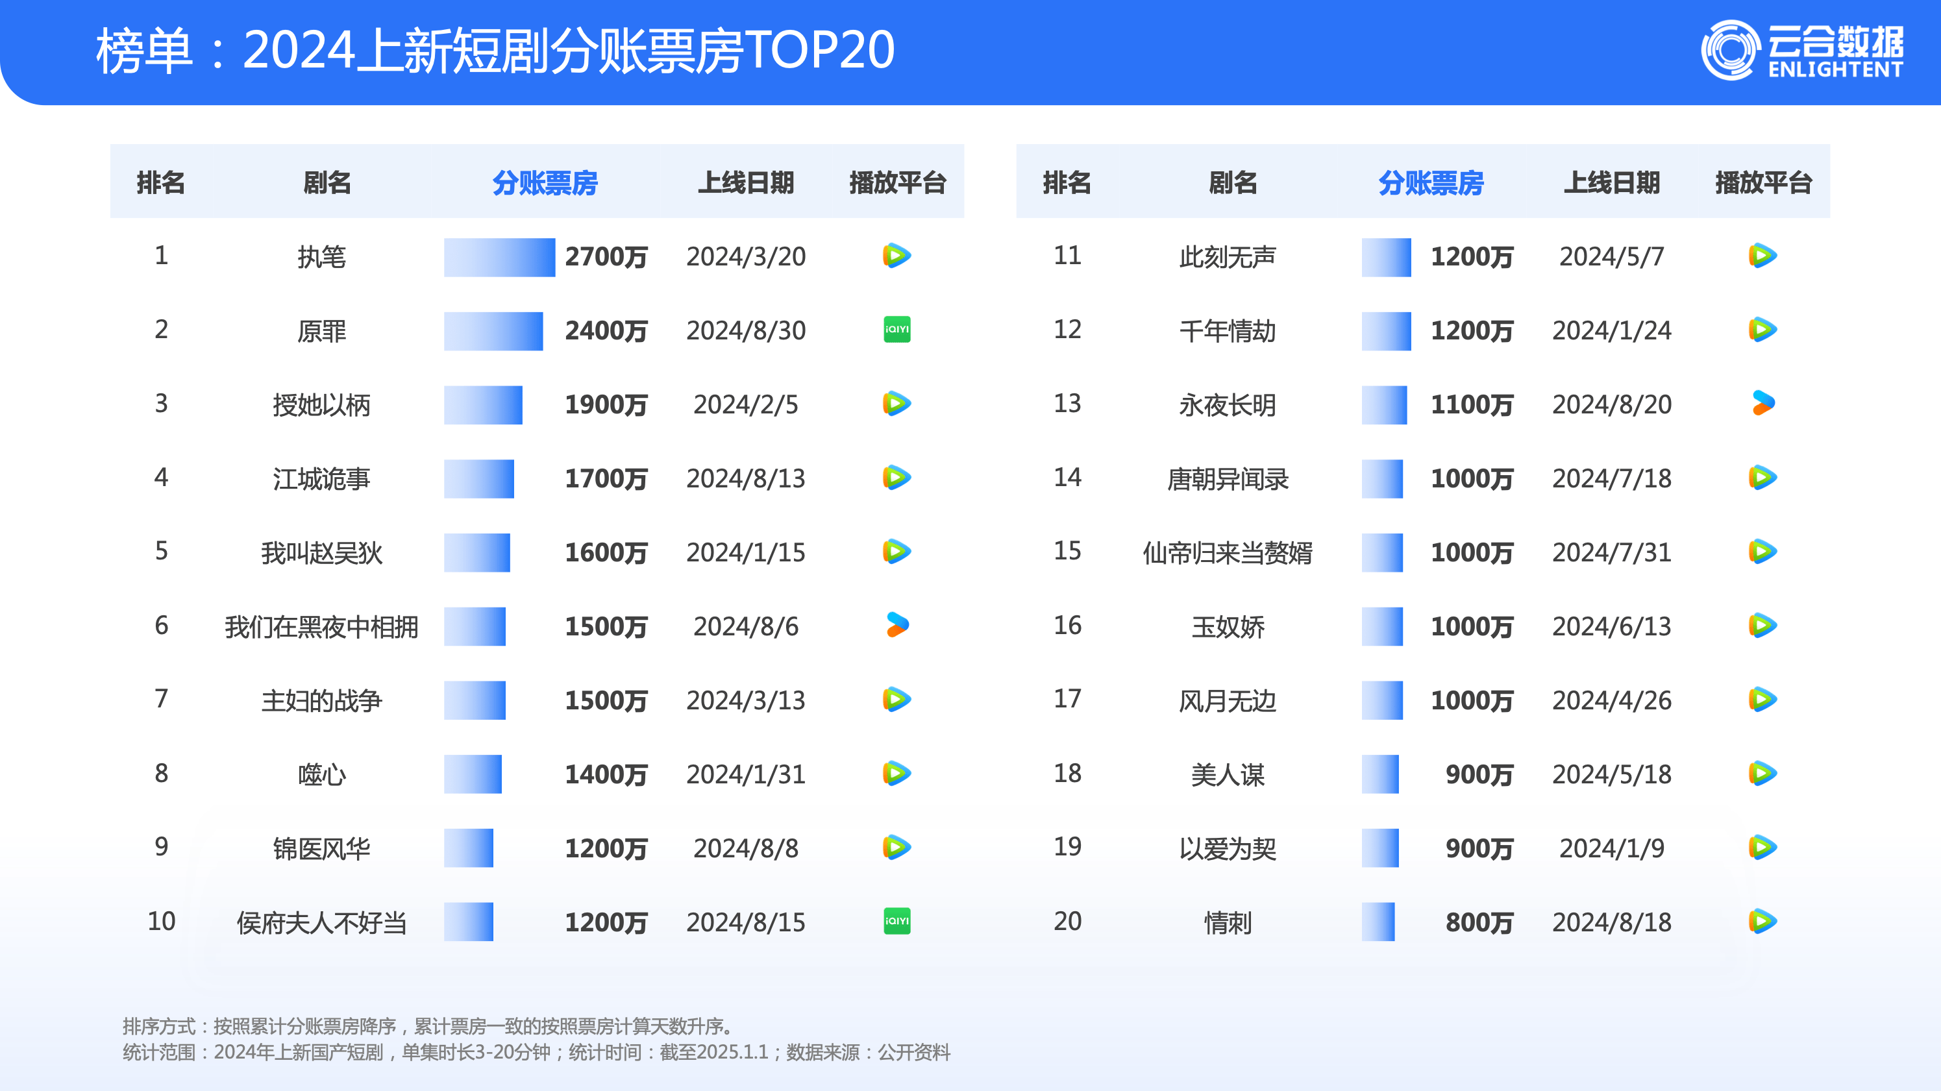Image resolution: width=1941 pixels, height=1091 pixels.
Task: Click the Youku icon for 我们在黑夜中相拥
Action: pyautogui.click(x=896, y=626)
